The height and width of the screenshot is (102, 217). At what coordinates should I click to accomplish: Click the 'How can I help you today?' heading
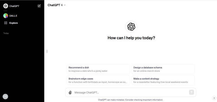(x=131, y=38)
